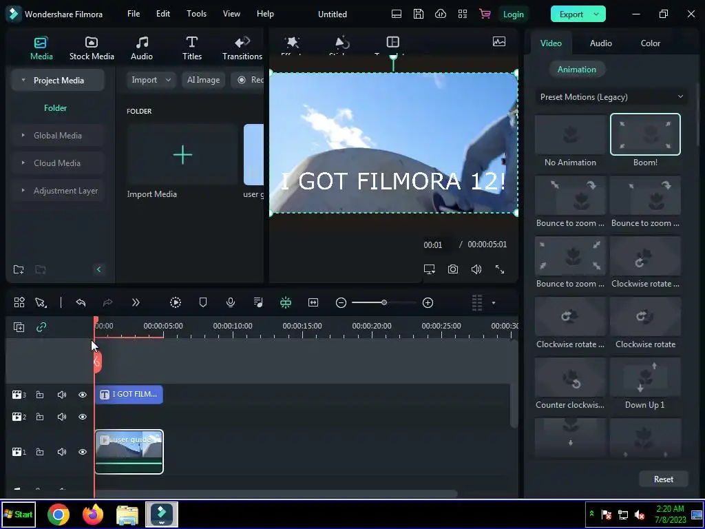Open the Audio library tab
Screen dimensions: 705x529
coord(142,48)
